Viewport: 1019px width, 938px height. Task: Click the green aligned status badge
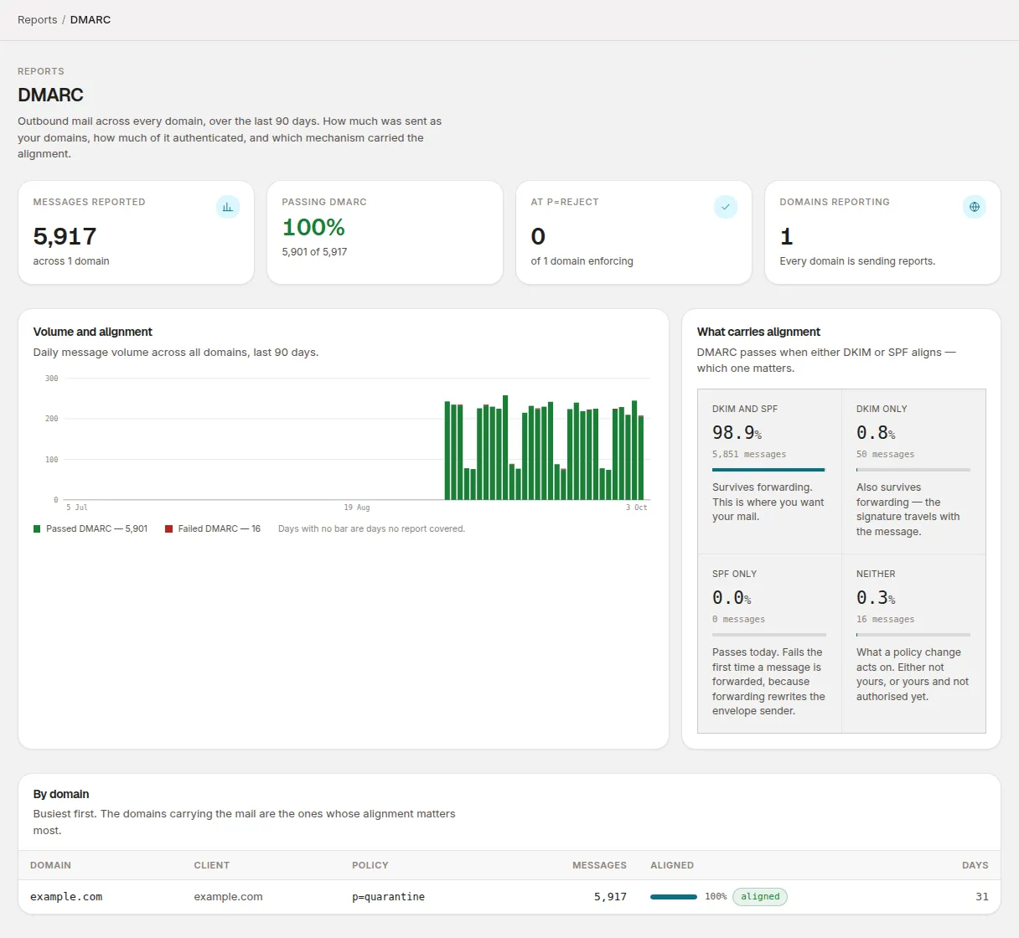point(760,897)
